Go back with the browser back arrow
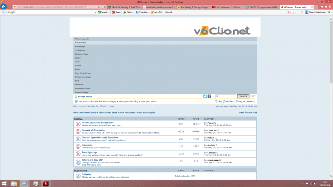Screen dimensions: 333x187 (x=3, y=7)
